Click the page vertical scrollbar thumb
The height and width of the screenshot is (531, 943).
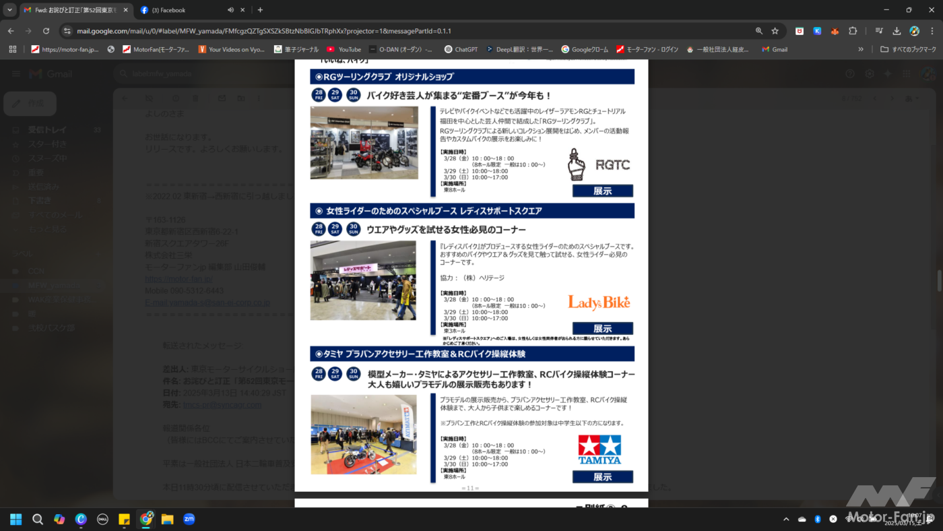click(x=939, y=280)
